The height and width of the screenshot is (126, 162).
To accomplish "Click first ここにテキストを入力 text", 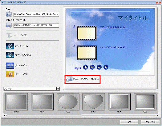I will tap(113, 27).
